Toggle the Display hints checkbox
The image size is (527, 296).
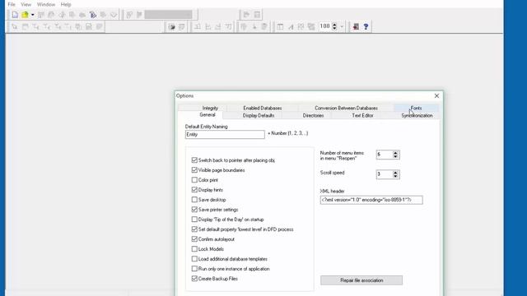coord(194,190)
